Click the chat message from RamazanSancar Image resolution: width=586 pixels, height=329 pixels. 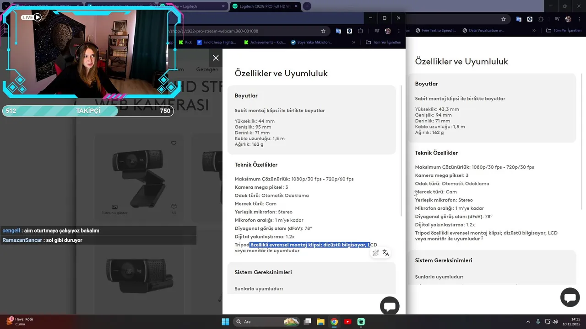98,240
